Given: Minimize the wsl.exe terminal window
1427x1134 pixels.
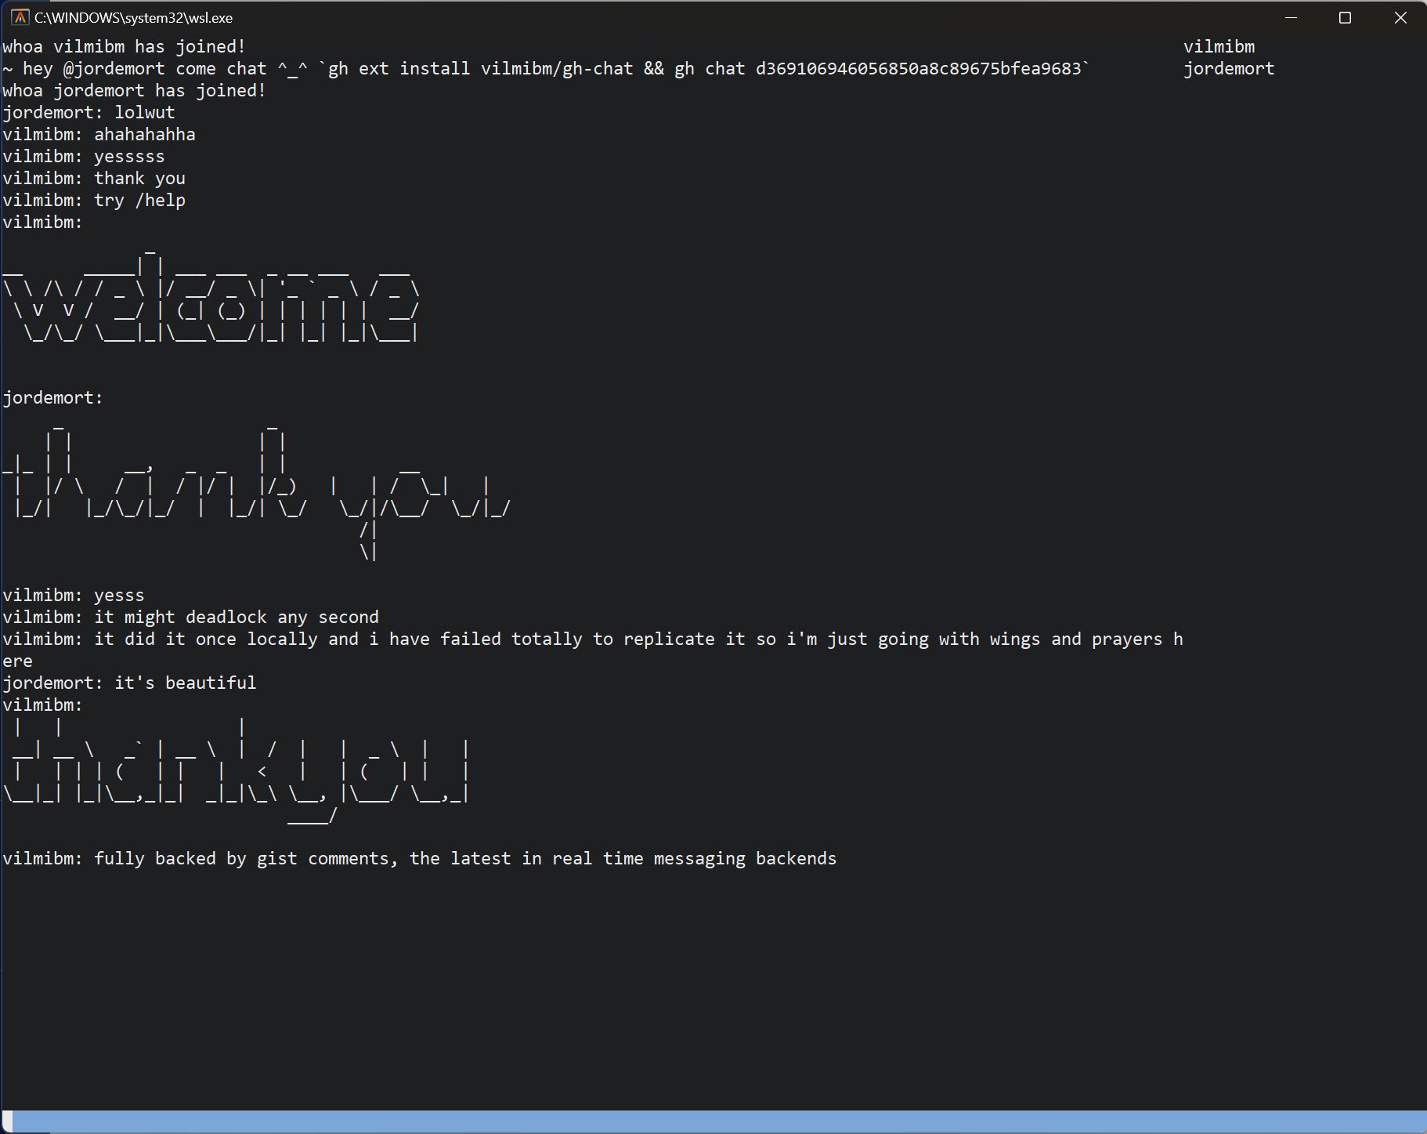Looking at the screenshot, I should click(x=1291, y=17).
